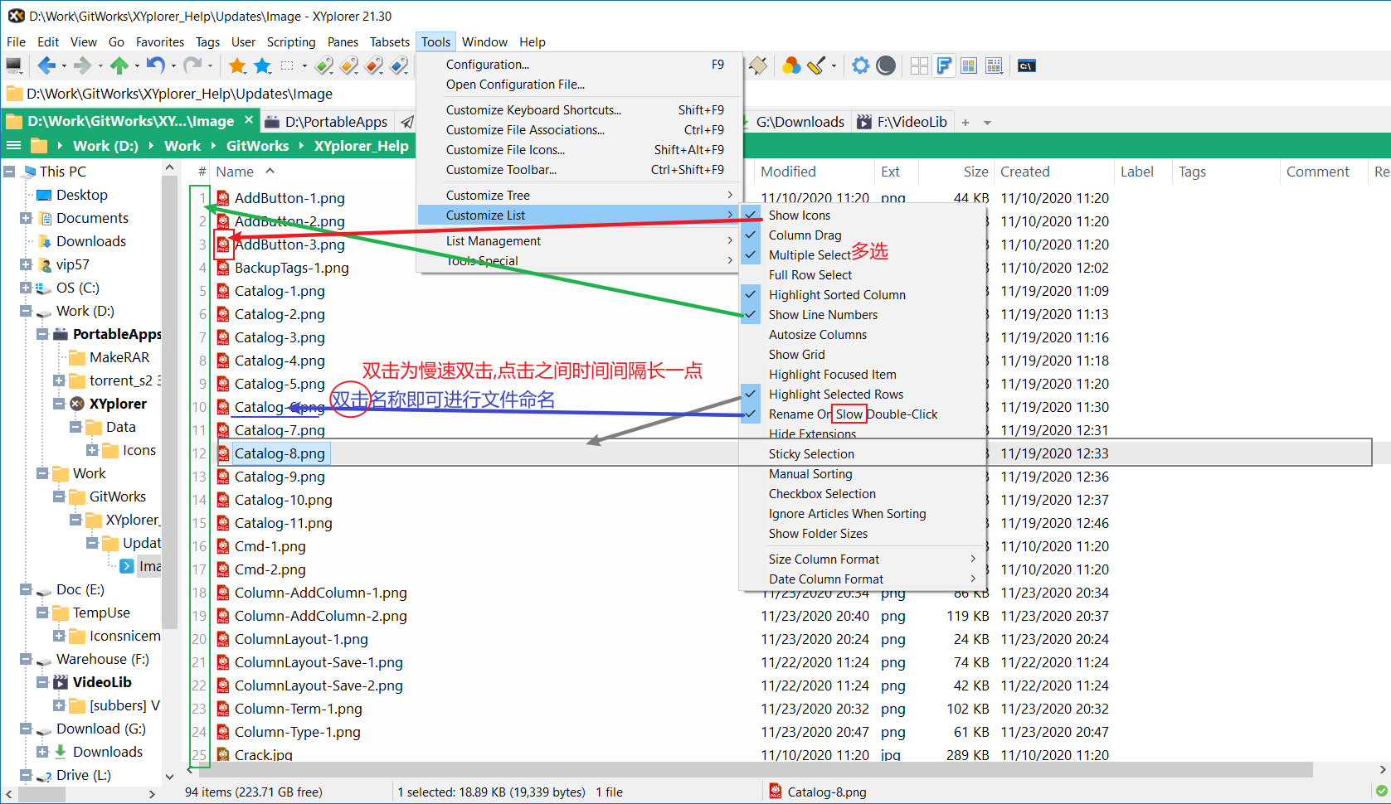Collapse the XYplorer tree node
Viewport: 1391px width, 804px height.
tap(58, 404)
